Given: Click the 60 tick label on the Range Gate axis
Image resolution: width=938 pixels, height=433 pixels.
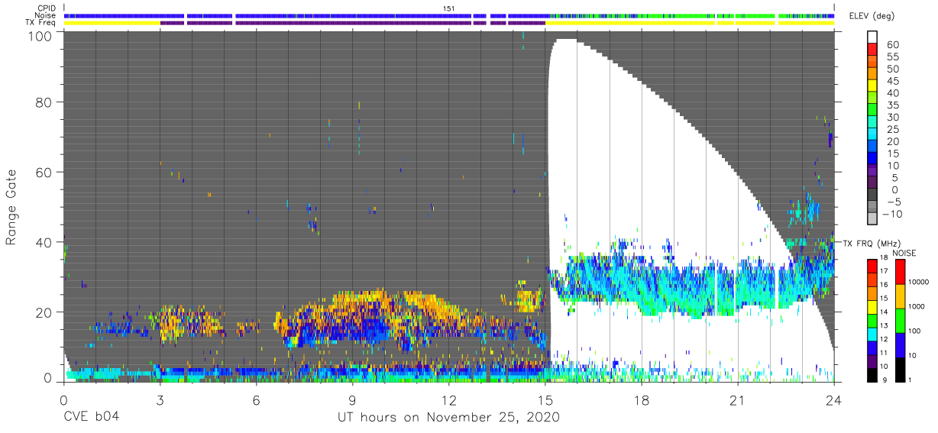Looking at the screenshot, I should [x=44, y=172].
